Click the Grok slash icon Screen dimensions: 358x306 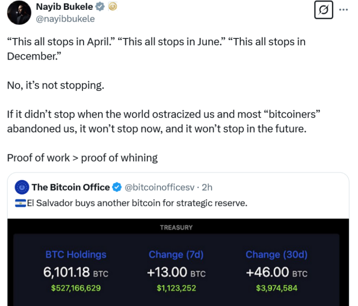tap(324, 10)
